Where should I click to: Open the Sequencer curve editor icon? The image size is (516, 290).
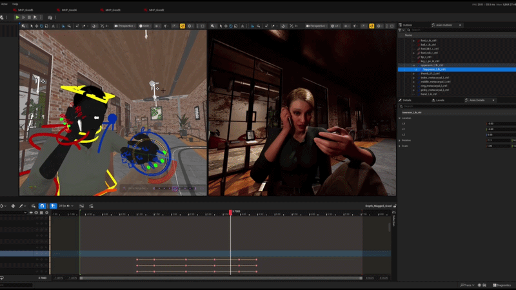[x=82, y=206]
